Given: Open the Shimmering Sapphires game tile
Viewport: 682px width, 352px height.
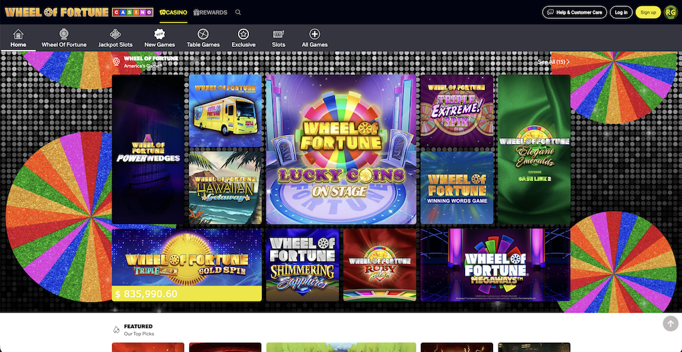Looking at the screenshot, I should click(302, 265).
